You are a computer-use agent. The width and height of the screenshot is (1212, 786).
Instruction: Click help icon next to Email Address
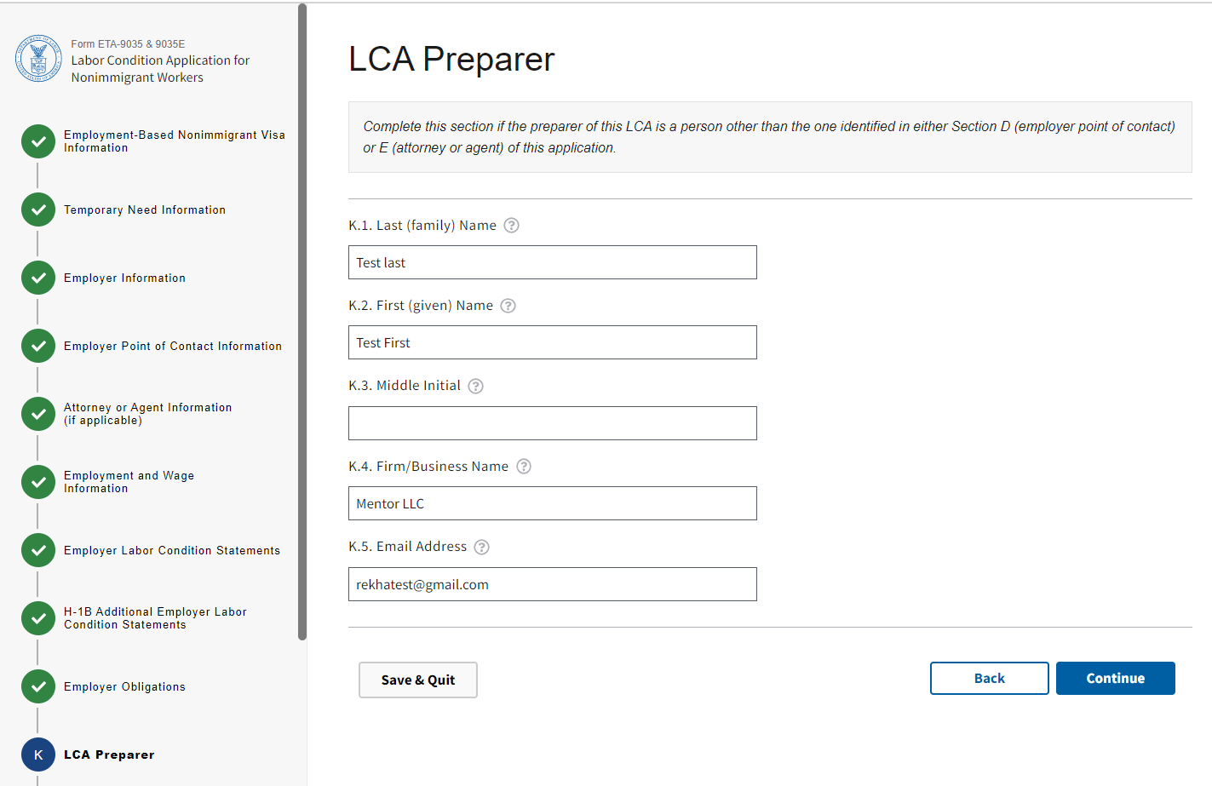pos(482,547)
